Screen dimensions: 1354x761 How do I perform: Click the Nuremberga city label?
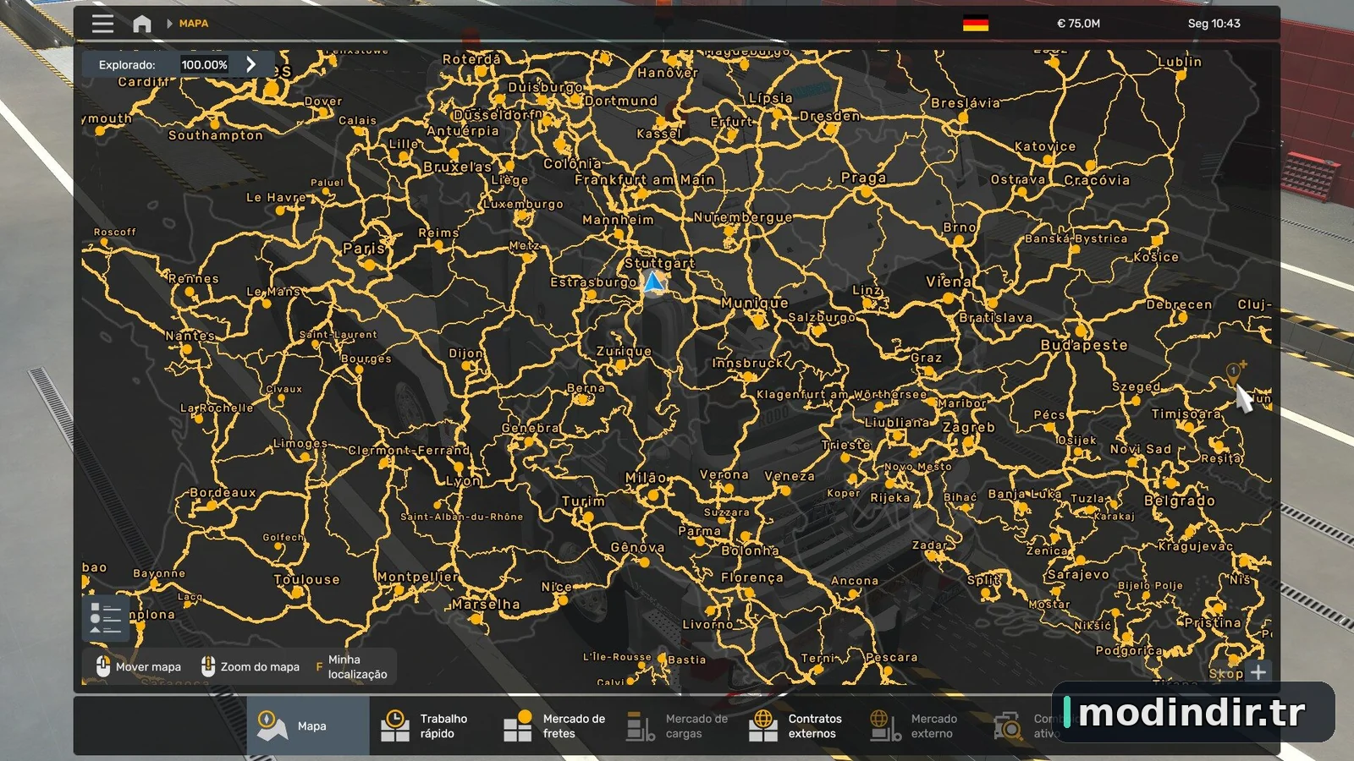pos(743,217)
